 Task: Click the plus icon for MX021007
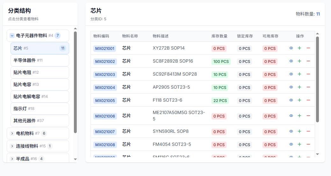[x=299, y=131]
